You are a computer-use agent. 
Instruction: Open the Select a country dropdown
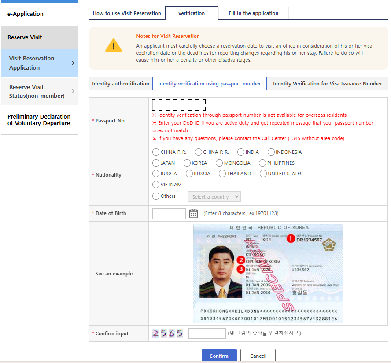point(214,196)
